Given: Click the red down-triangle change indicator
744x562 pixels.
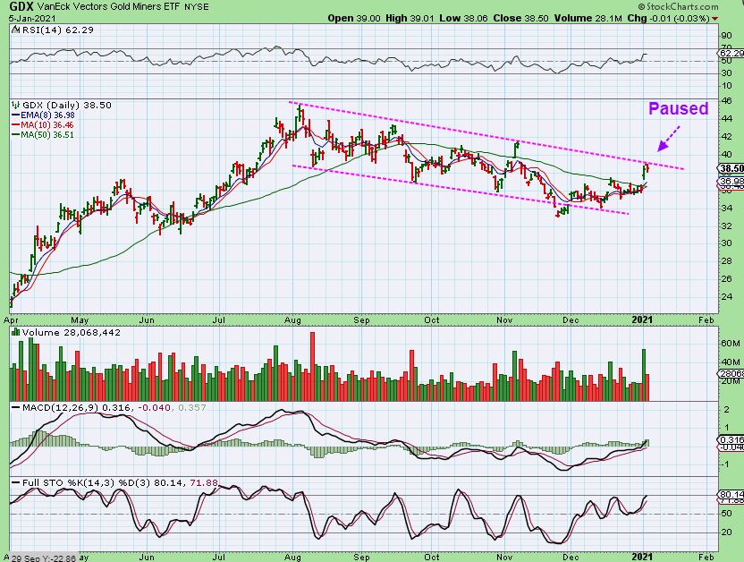Looking at the screenshot, I should click(714, 19).
